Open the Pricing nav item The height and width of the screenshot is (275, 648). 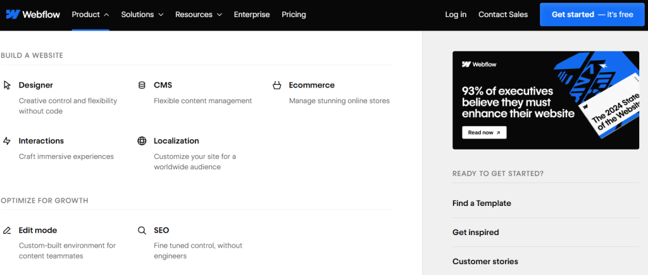click(294, 15)
